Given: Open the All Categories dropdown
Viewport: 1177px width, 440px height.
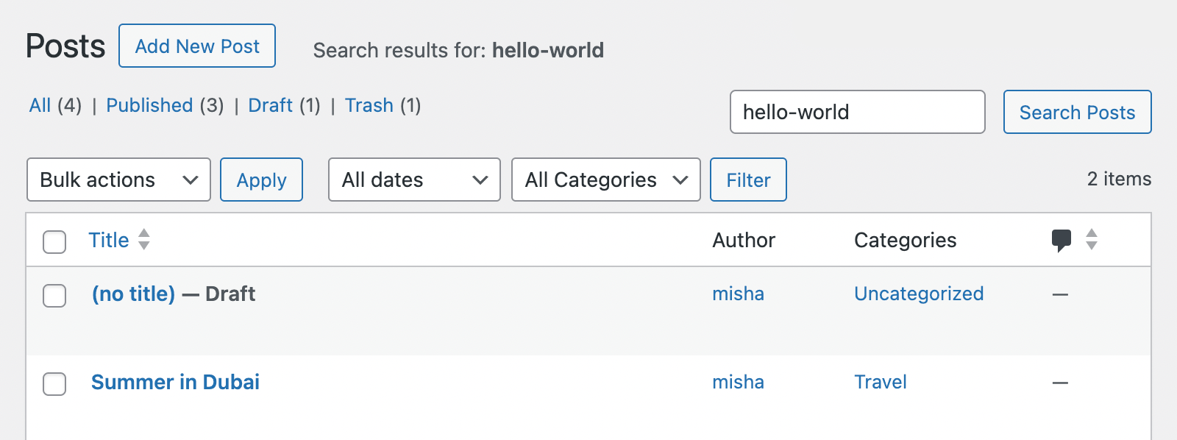Looking at the screenshot, I should (x=605, y=180).
